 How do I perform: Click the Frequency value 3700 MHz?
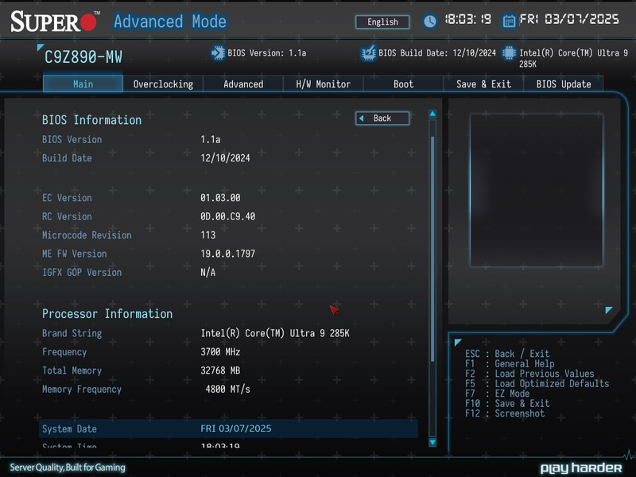pyautogui.click(x=220, y=352)
